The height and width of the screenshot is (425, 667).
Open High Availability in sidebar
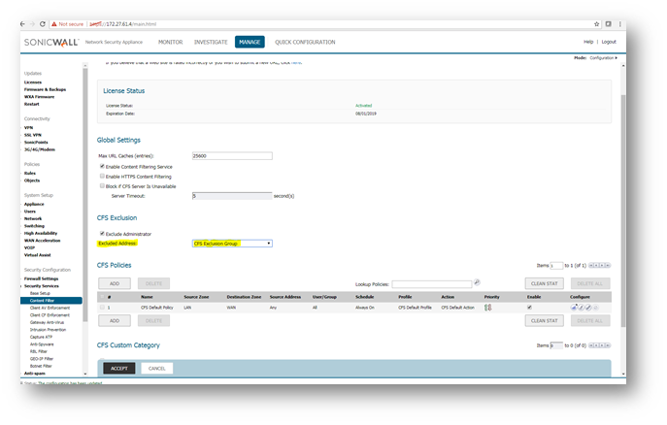point(41,233)
